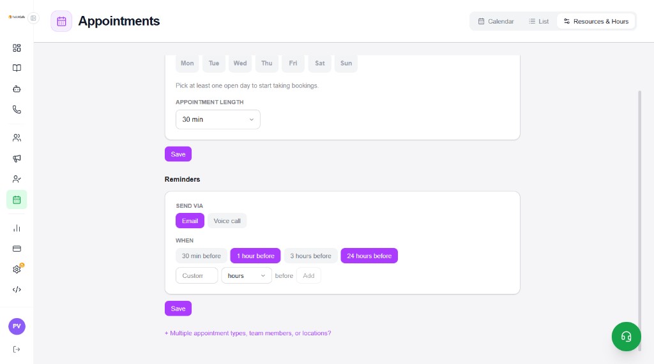Toggle Sun as an open day
Screen dimensions: 654x364
coord(346,63)
